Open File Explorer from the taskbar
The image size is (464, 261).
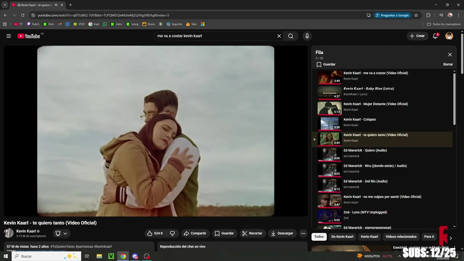[99, 256]
